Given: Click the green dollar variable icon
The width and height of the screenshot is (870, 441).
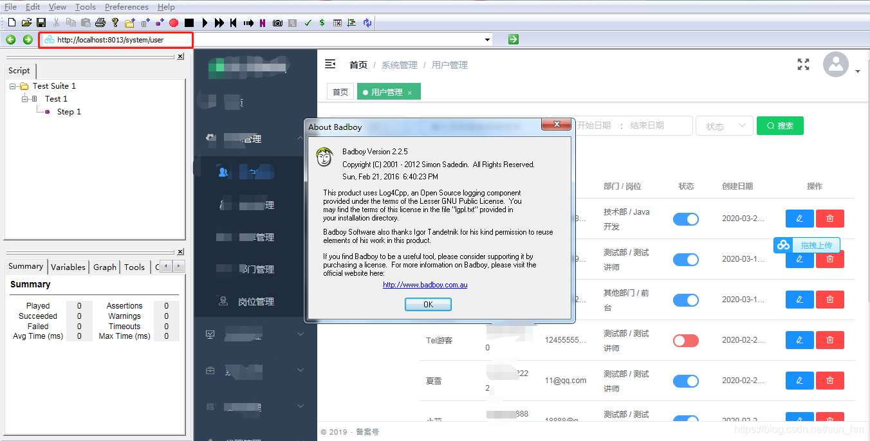Looking at the screenshot, I should [x=322, y=22].
